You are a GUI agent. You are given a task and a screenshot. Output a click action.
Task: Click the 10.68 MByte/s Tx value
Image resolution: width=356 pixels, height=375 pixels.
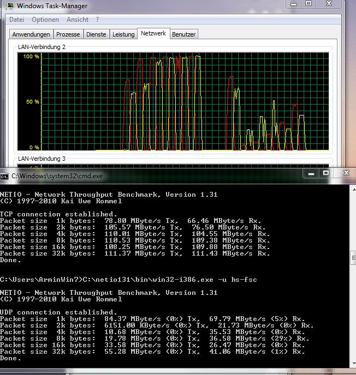click(152, 332)
